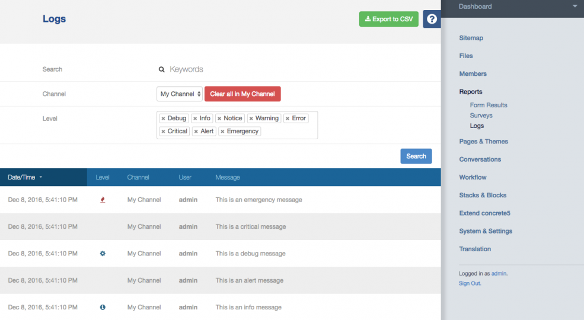584x320 pixels.
Task: Click the info level icon in last row
Action: 103,307
